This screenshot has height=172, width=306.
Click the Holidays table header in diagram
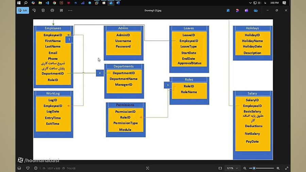tap(252, 28)
